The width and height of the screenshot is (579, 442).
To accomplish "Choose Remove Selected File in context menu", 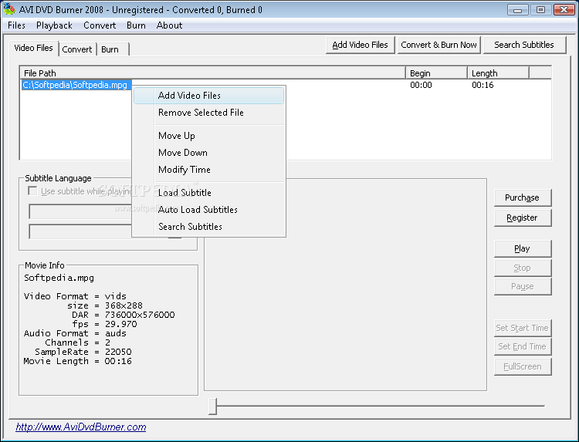I will point(209,113).
